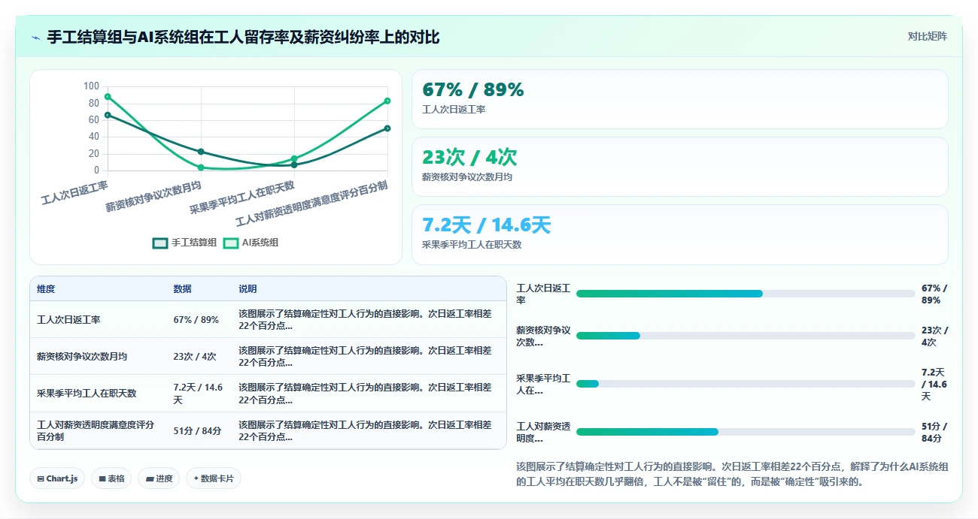This screenshot has width=978, height=519.
Task: Click the 对比矩阵 label in header
Action: (927, 36)
